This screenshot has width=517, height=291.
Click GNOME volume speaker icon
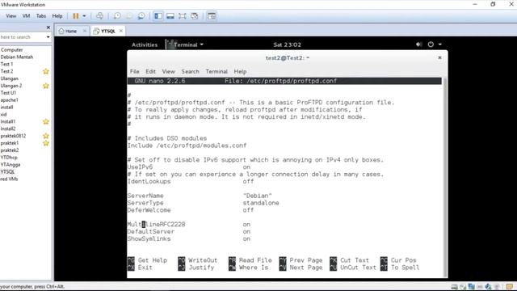click(418, 44)
